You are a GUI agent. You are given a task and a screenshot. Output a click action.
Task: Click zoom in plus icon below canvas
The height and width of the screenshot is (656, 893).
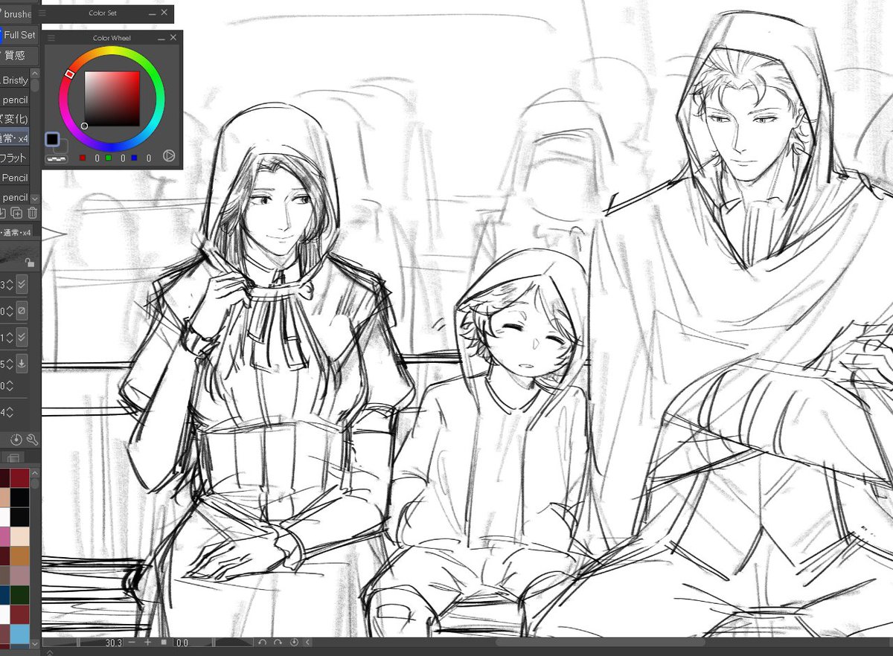tap(147, 642)
